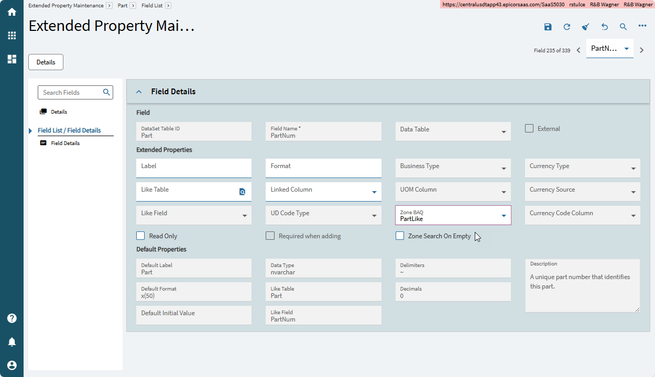This screenshot has width=655, height=377.
Task: Toggle the External checkbox
Action: [x=529, y=128]
